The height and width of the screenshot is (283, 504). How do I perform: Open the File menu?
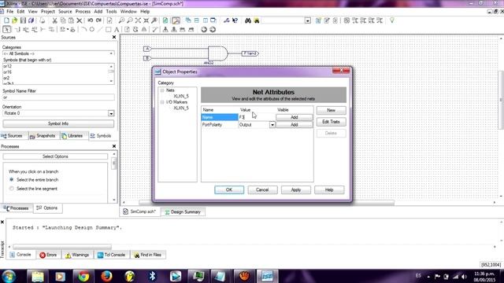[10, 12]
